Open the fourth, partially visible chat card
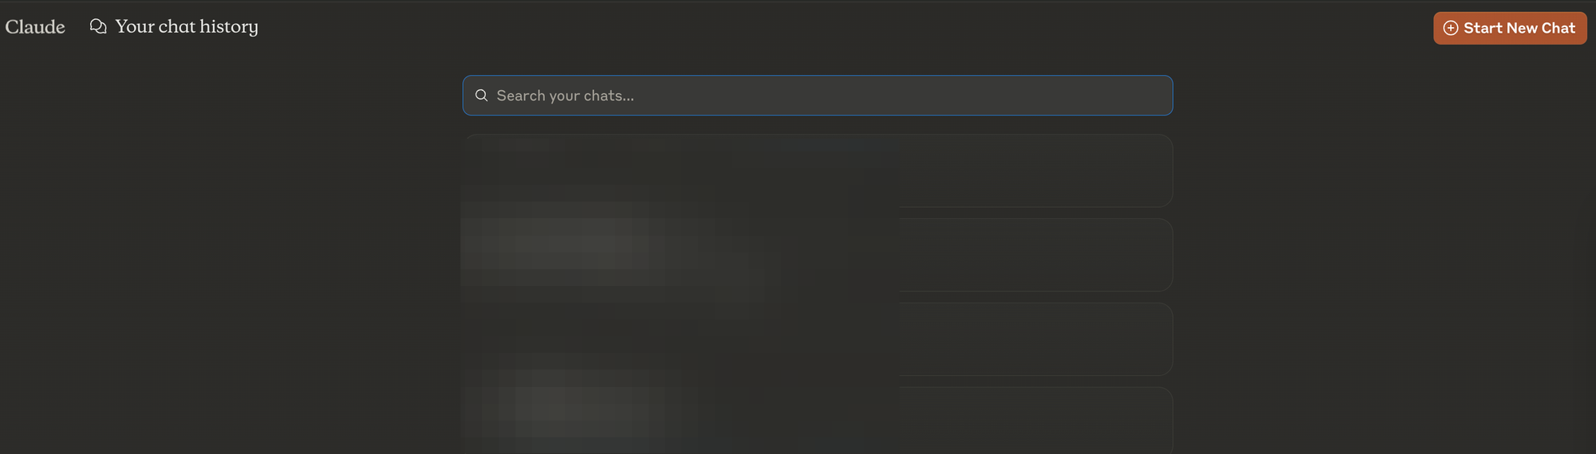This screenshot has width=1596, height=454. (818, 421)
